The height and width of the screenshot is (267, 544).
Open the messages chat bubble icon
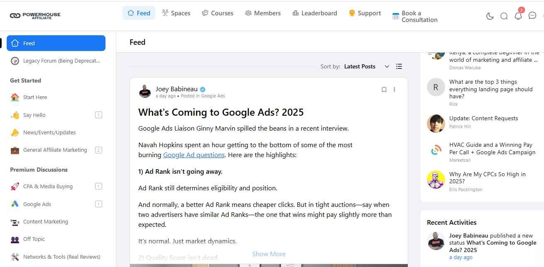pyautogui.click(x=532, y=16)
